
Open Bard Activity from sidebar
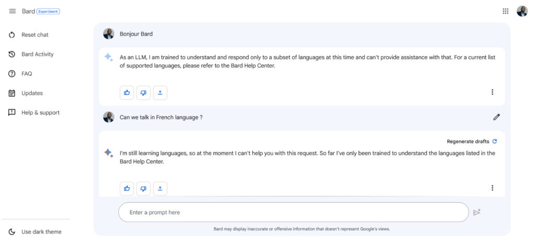[x=31, y=54]
